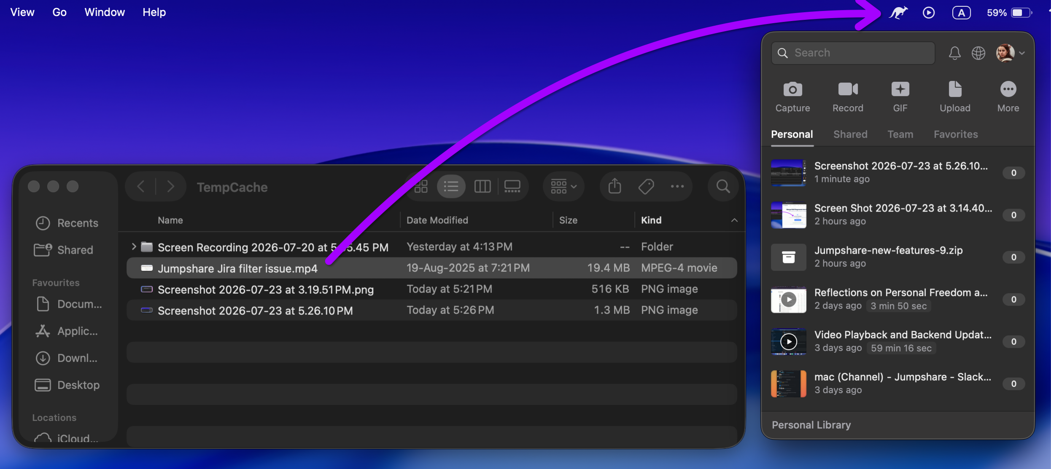
Task: Upload a file to Jumpshare
Action: click(x=955, y=97)
